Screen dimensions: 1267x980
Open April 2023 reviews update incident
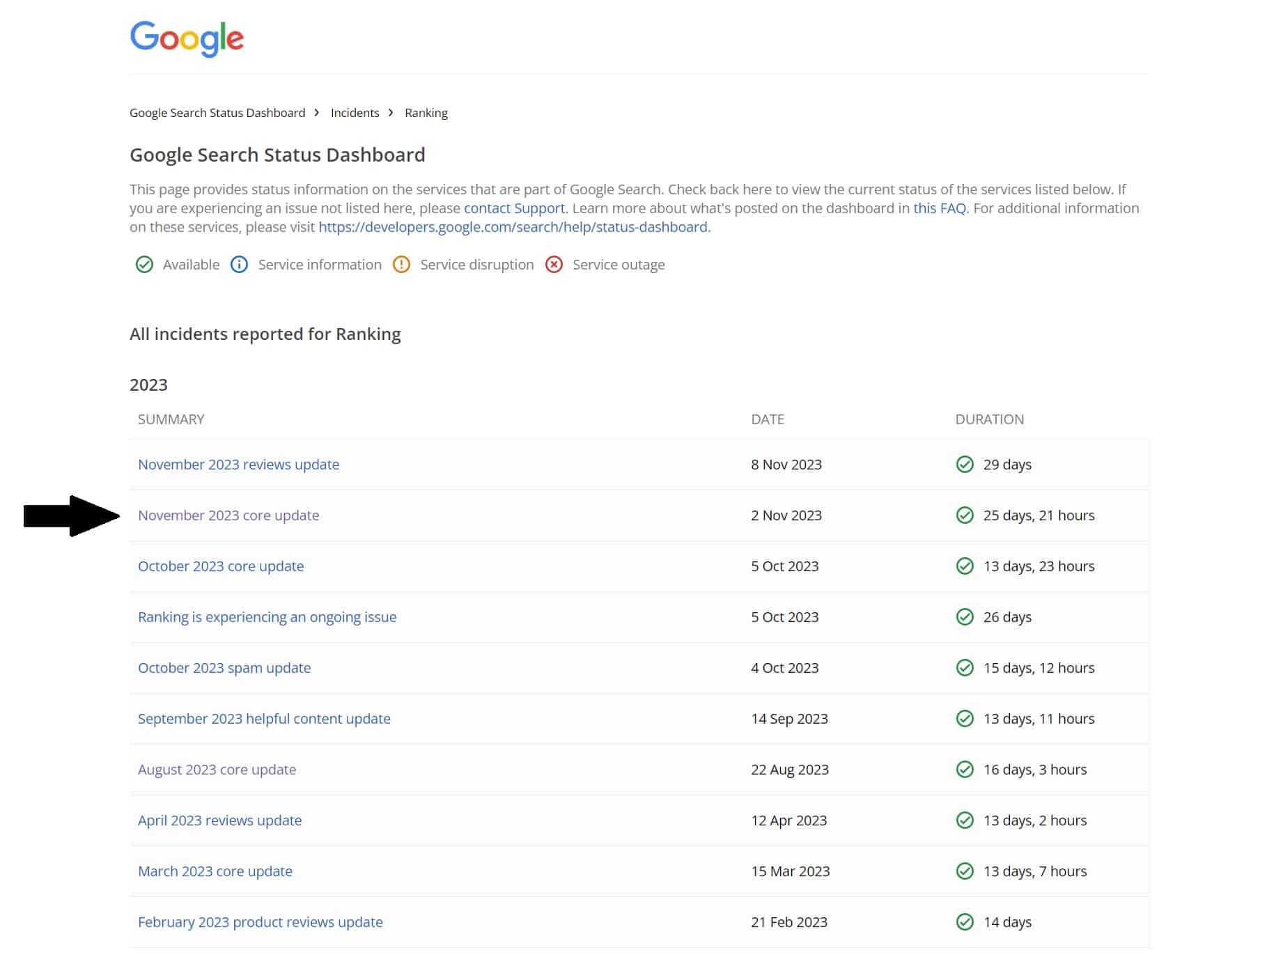coord(220,820)
